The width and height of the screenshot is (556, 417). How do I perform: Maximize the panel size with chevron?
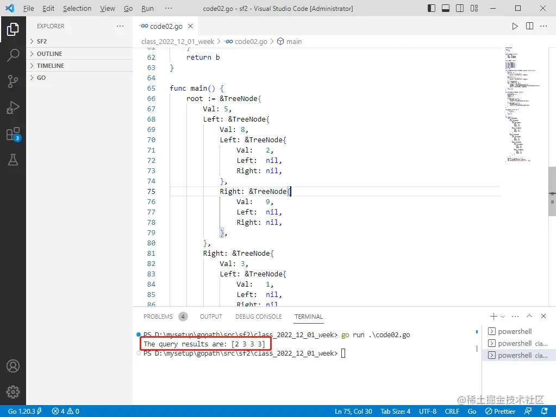[529, 316]
